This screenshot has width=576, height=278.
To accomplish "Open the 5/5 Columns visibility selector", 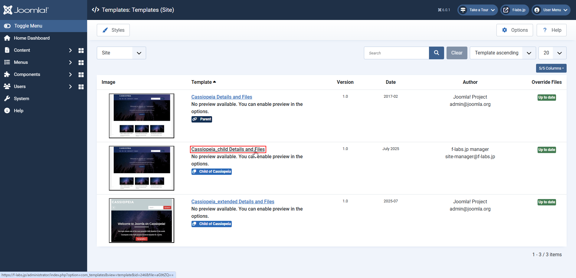I will pos(551,68).
